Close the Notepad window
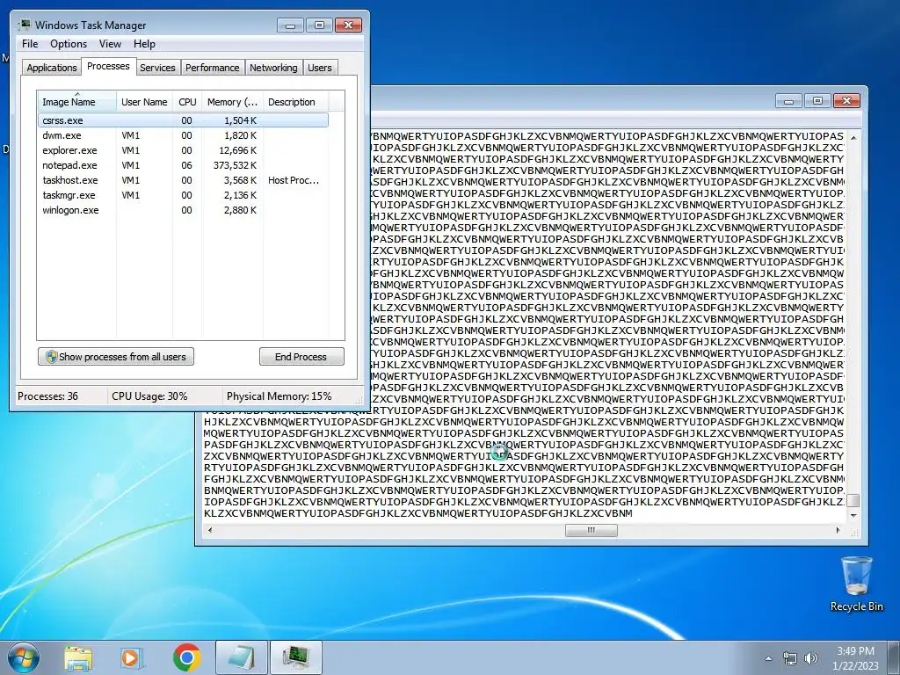The width and height of the screenshot is (900, 675). [x=846, y=101]
